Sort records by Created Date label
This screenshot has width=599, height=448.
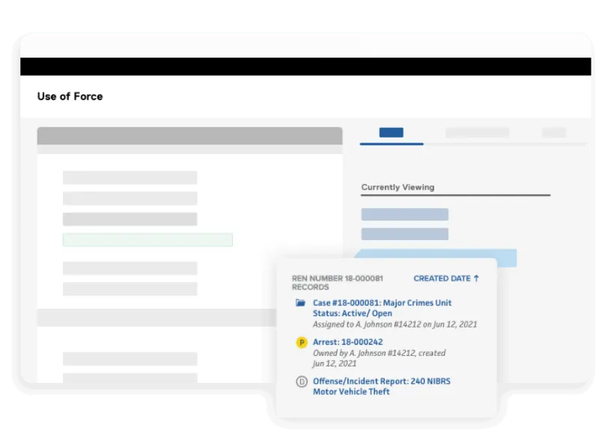tap(442, 278)
